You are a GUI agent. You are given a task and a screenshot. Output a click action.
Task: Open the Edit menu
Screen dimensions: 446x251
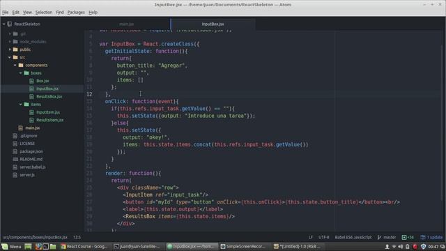(15, 13)
